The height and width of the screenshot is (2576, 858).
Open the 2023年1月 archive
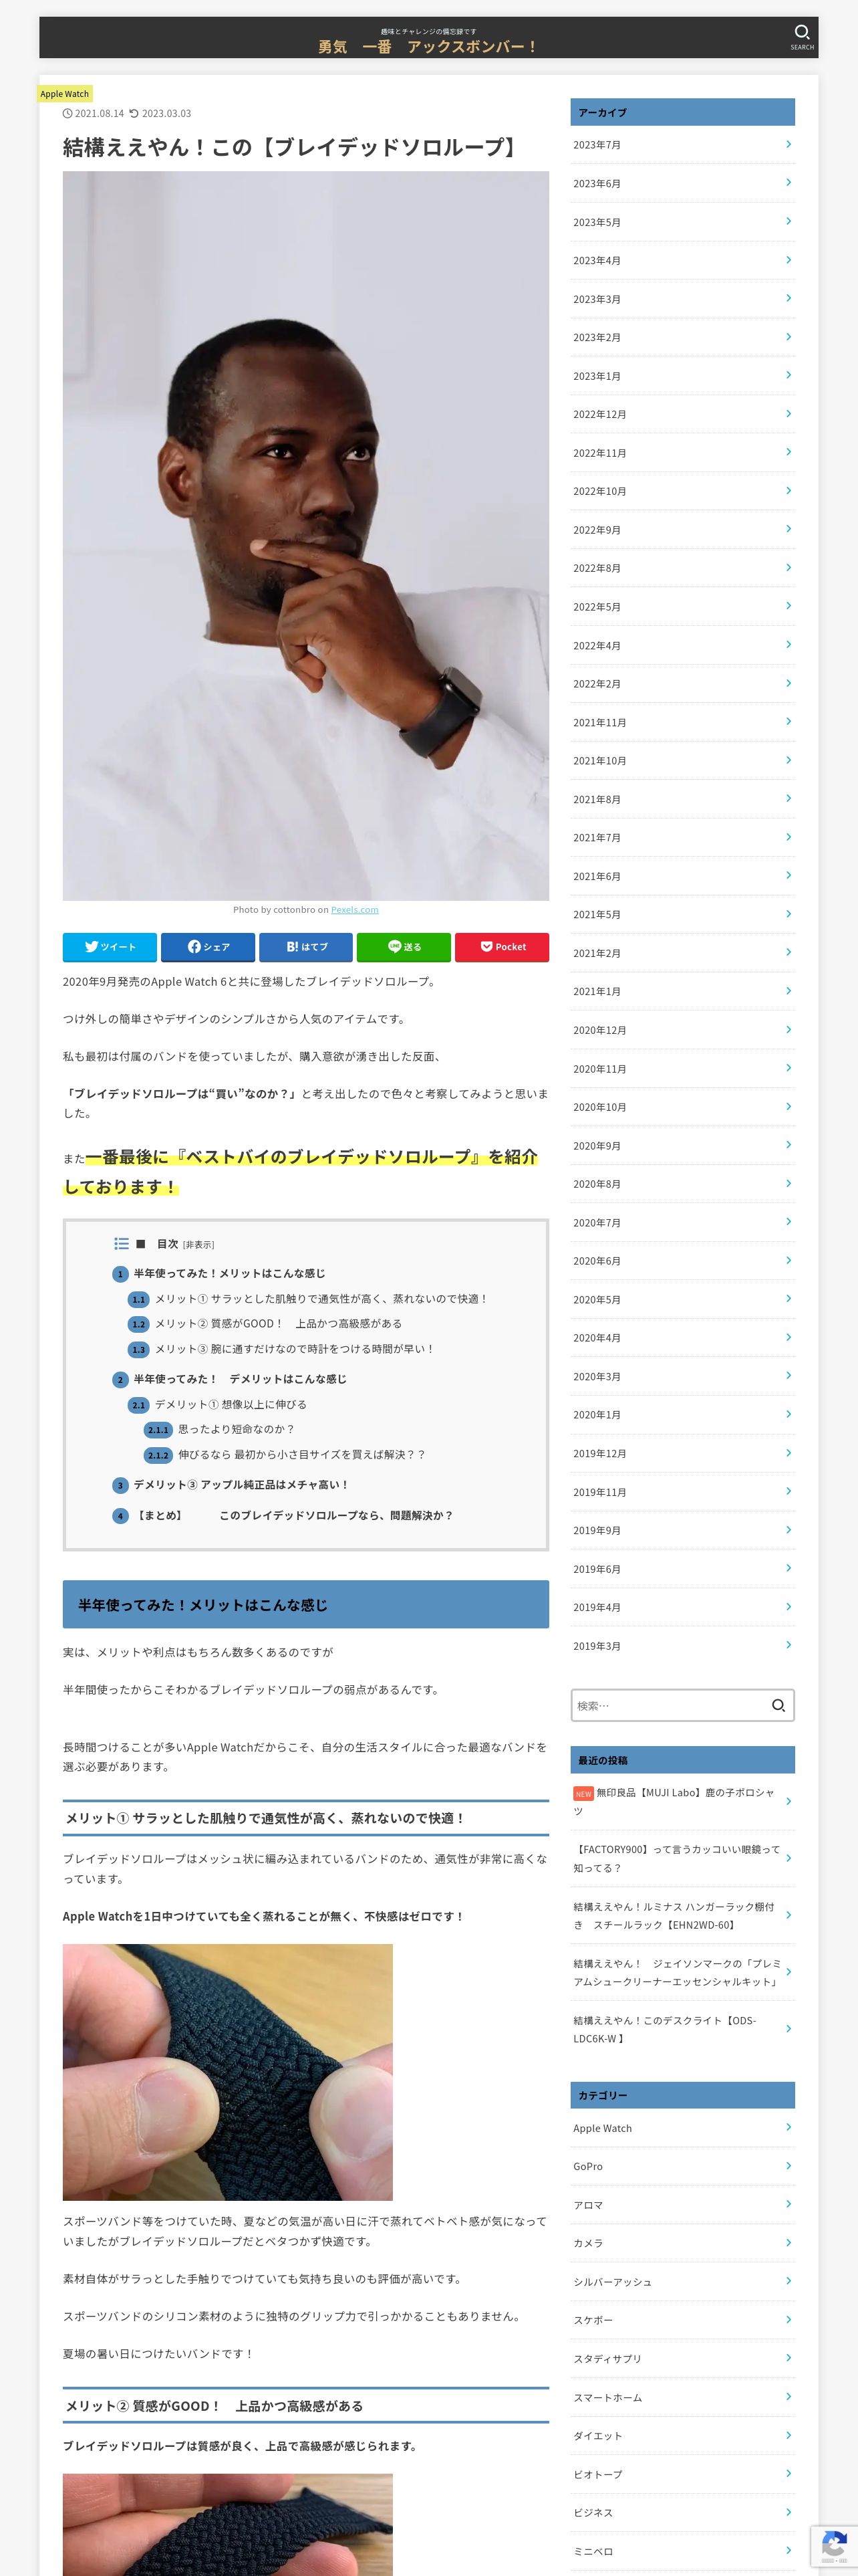tap(682, 376)
